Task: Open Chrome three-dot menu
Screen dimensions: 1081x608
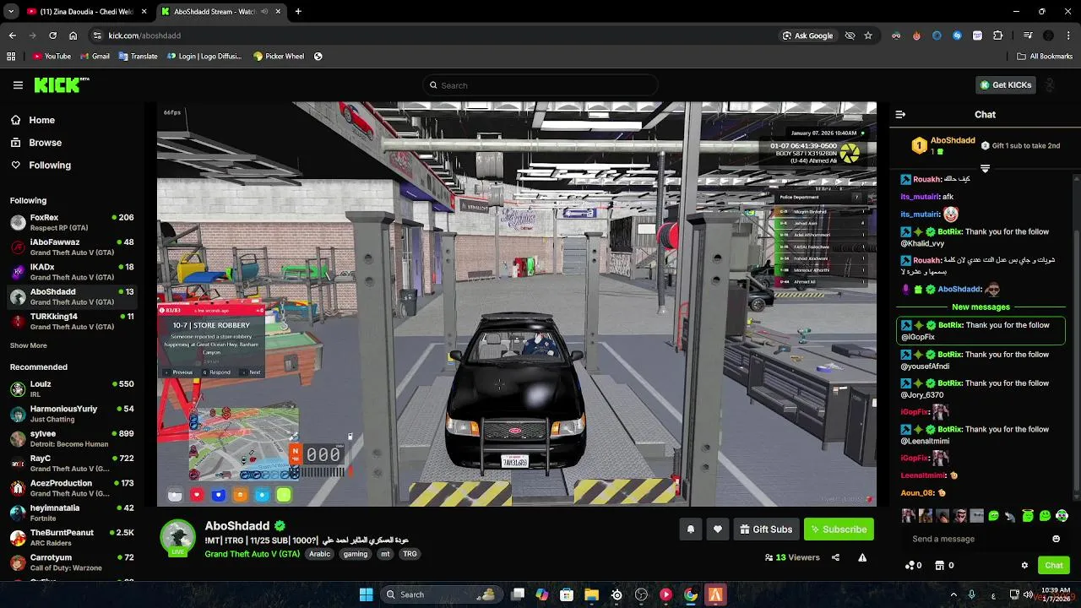Action: [1068, 35]
